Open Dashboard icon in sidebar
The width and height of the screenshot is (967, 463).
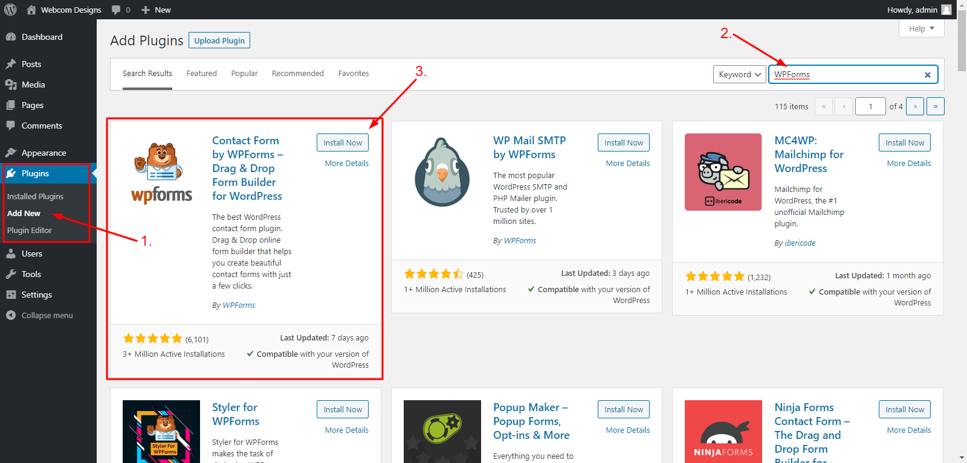point(11,37)
